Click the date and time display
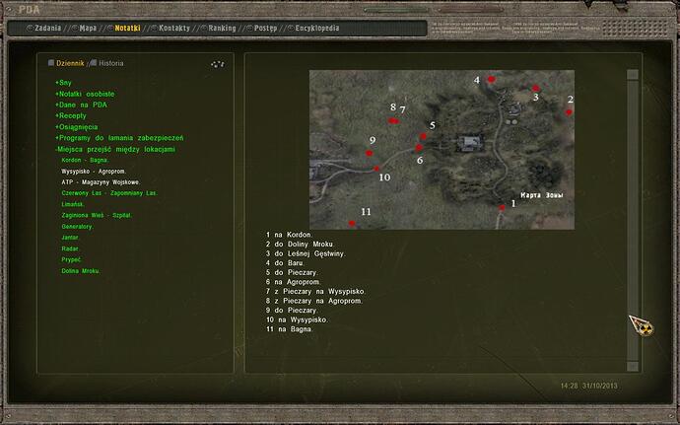The height and width of the screenshot is (425, 680). pos(588,386)
